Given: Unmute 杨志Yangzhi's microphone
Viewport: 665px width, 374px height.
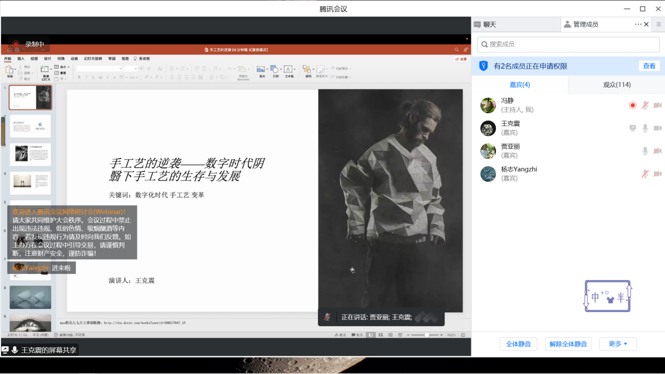Looking at the screenshot, I should (x=645, y=174).
